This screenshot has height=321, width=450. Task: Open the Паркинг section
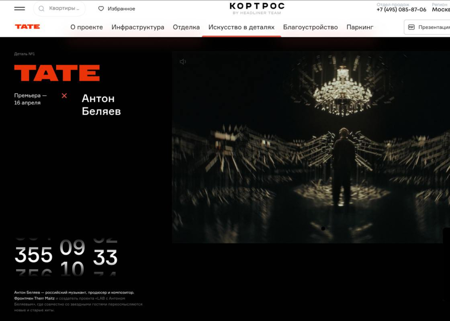click(x=360, y=27)
